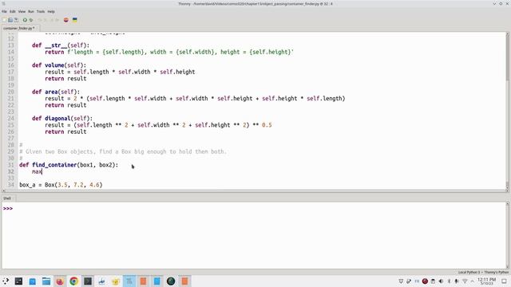This screenshot has width=511, height=287.
Task: Open the View menu
Action: point(22,11)
